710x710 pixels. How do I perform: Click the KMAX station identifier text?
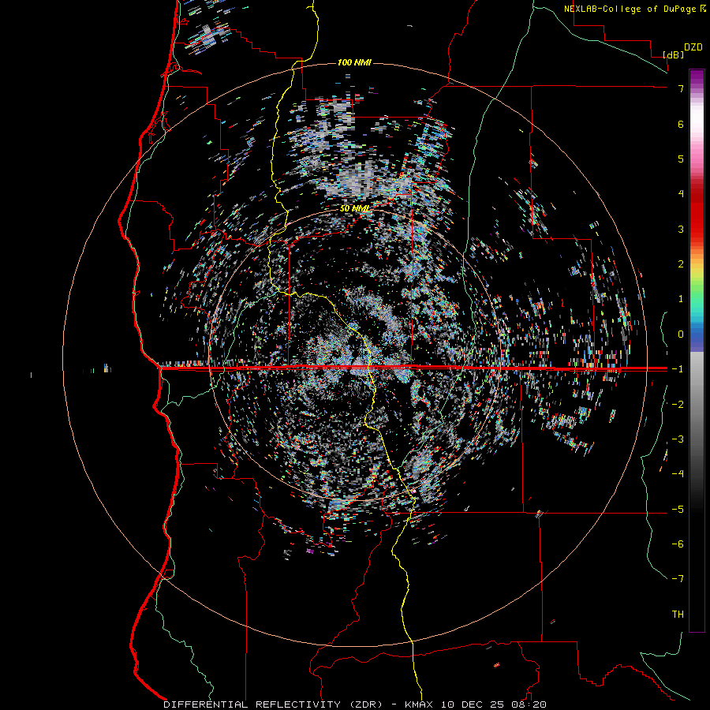(417, 704)
